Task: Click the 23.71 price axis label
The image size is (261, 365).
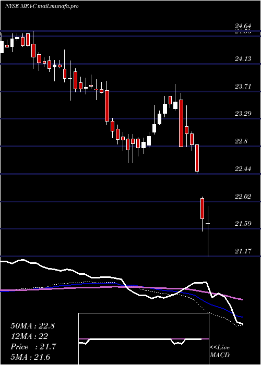Action: pyautogui.click(x=243, y=87)
